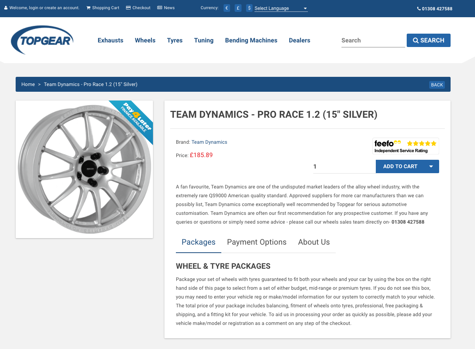475x349 pixels.
Task: Open the Team Dynamics brand link
Action: (209, 142)
